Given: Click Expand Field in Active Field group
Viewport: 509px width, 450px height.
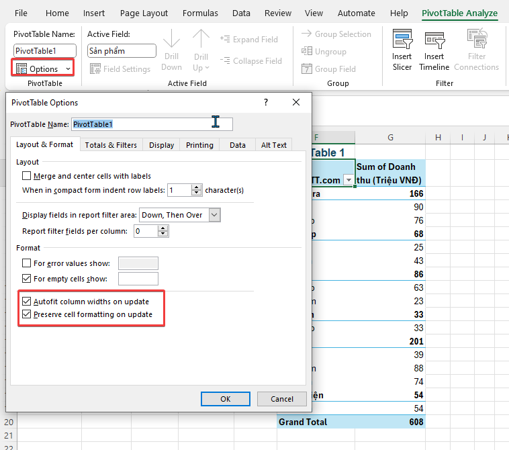Looking at the screenshot, I should [x=249, y=40].
